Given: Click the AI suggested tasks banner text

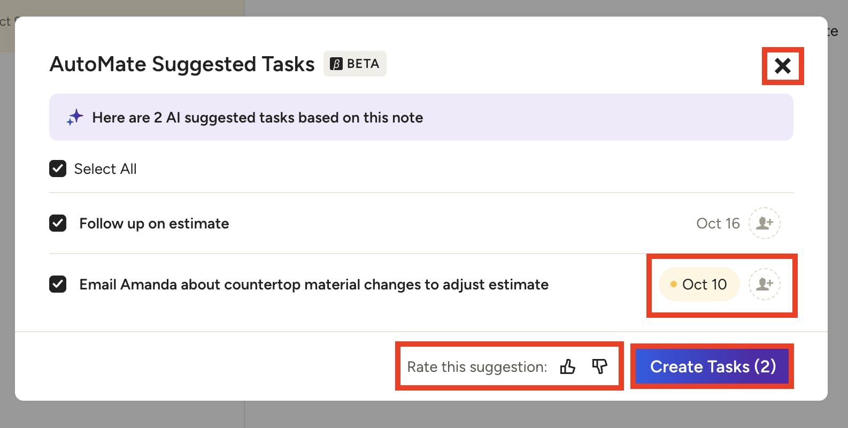Looking at the screenshot, I should (x=257, y=117).
